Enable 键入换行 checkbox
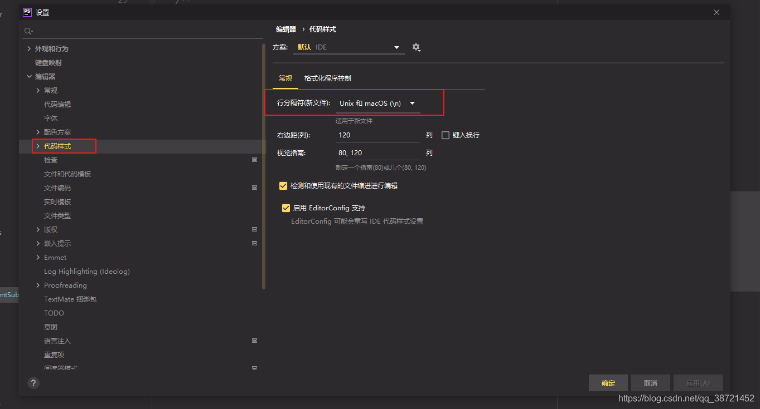Viewport: 760px width, 409px height. pos(446,135)
